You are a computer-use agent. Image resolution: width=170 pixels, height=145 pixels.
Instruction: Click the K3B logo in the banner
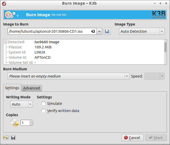(x=159, y=15)
